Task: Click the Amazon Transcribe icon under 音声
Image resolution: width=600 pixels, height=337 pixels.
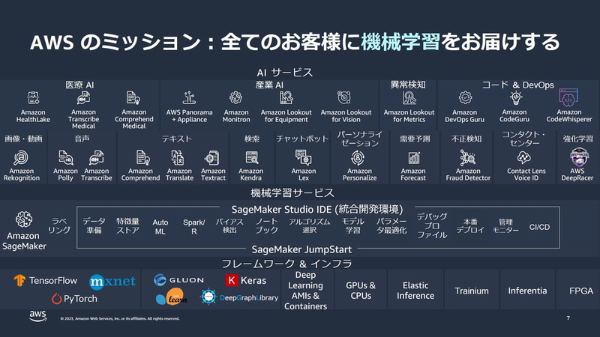Action: 96,158
